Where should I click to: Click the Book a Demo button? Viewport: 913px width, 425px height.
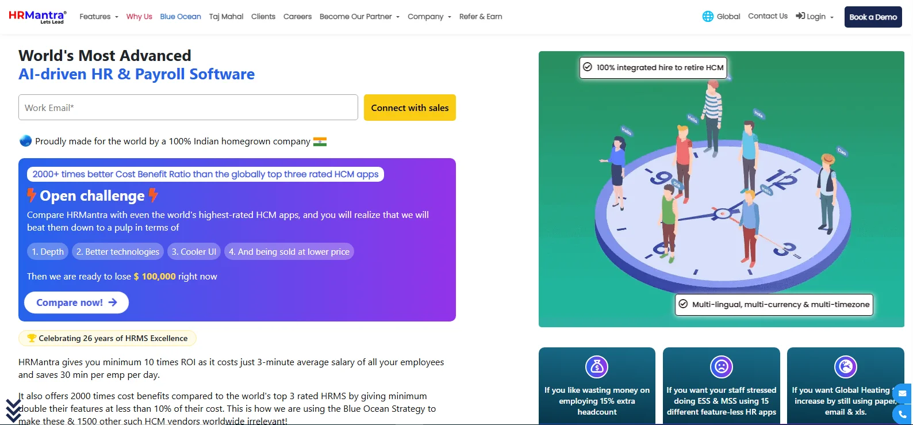click(873, 17)
